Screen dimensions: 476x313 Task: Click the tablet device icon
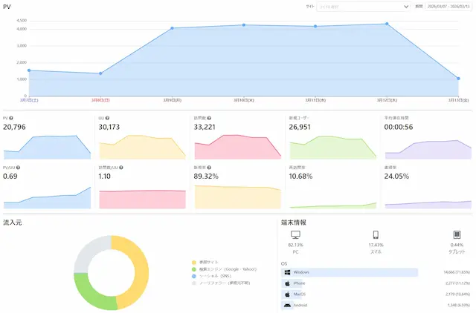[457, 235]
